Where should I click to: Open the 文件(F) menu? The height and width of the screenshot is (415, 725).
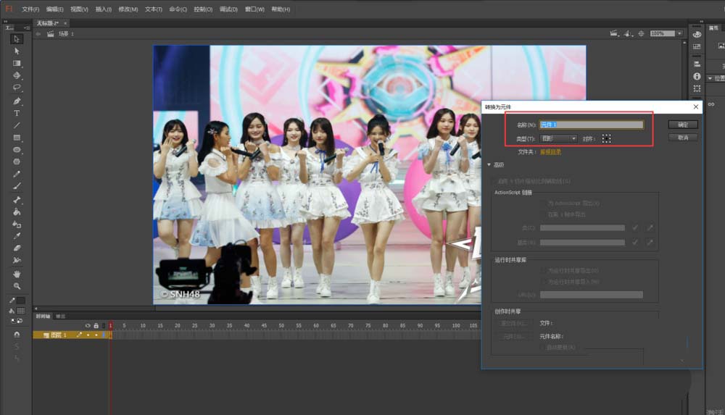(30, 9)
